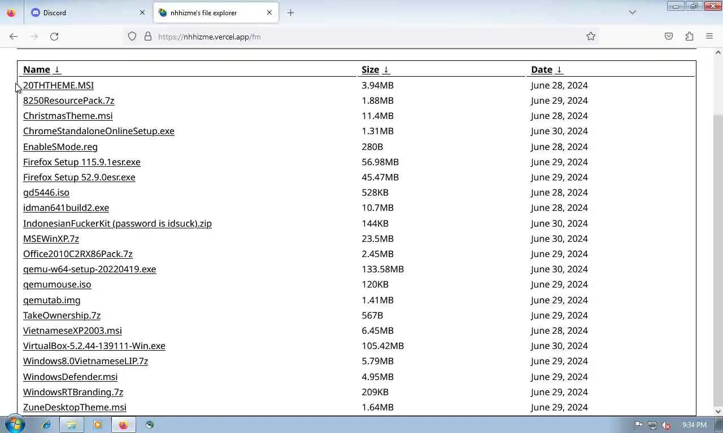Open Windows Media Player taskbar icon
The width and height of the screenshot is (723, 433).
pos(98,425)
